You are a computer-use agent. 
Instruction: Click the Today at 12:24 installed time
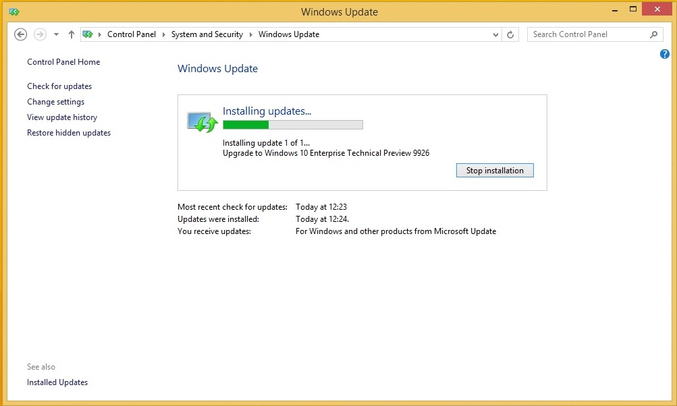(x=322, y=219)
